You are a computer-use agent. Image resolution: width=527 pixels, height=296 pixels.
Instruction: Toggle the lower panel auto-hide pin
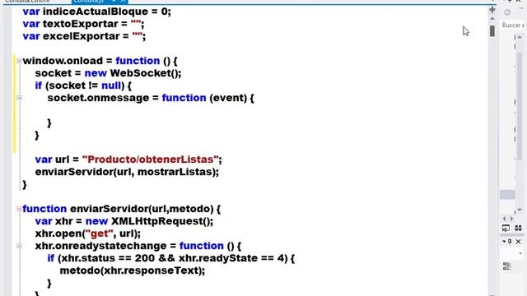click(x=511, y=241)
